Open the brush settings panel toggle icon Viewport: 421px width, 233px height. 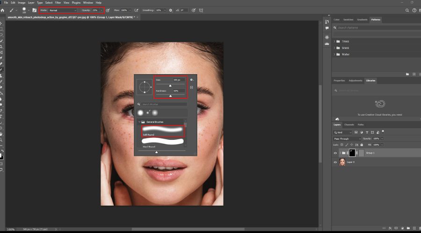pyautogui.click(x=34, y=10)
